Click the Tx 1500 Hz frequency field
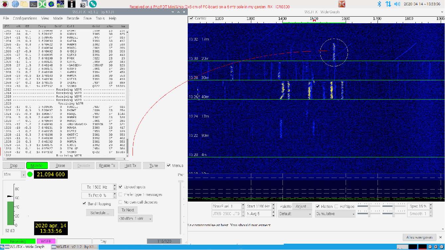 pos(97,187)
